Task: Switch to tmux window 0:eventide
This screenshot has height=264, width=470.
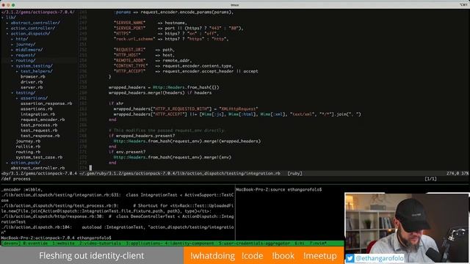Action: [35, 243]
